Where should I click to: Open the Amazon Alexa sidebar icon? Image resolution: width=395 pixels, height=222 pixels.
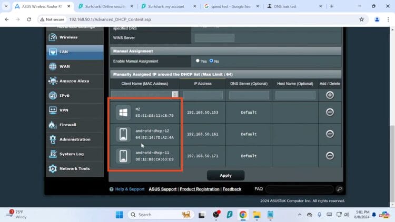53,81
